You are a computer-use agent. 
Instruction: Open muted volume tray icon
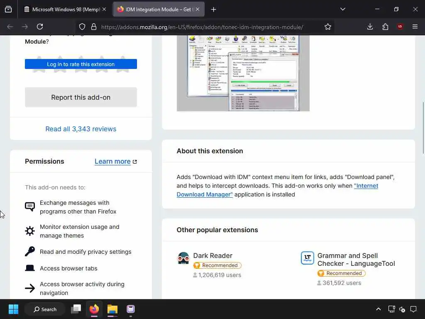[x=402, y=309]
